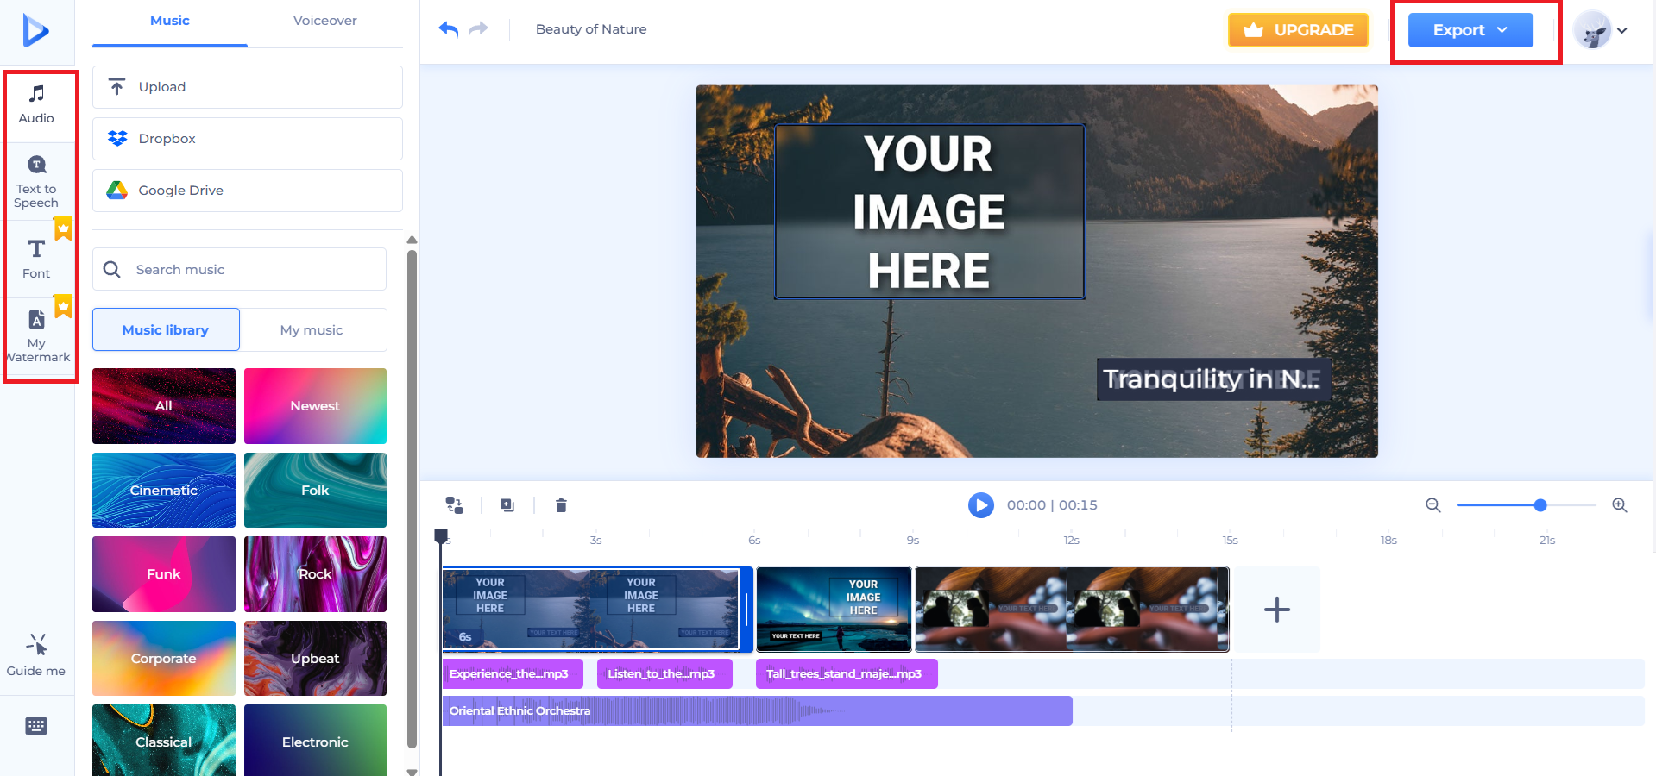Screen dimensions: 1656x776
Task: Select the My music tab
Action: 312,329
